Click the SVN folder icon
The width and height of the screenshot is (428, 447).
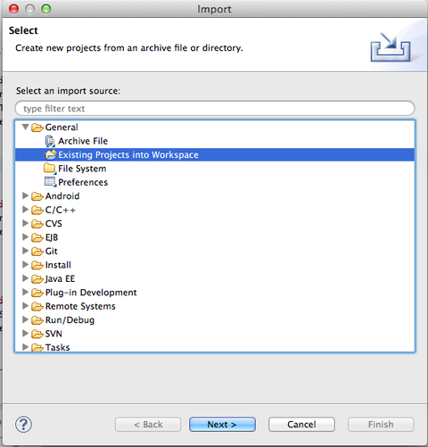pos(37,334)
